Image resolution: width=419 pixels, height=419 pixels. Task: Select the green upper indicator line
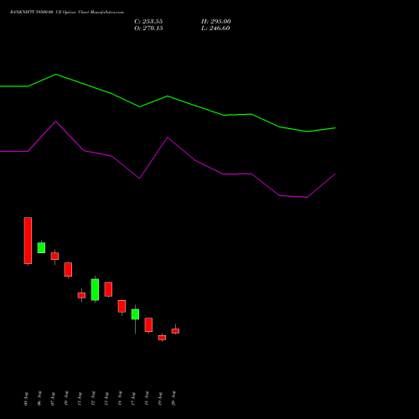click(x=168, y=96)
